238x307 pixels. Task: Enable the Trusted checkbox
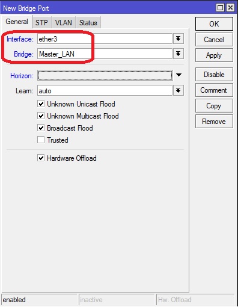[x=41, y=140]
